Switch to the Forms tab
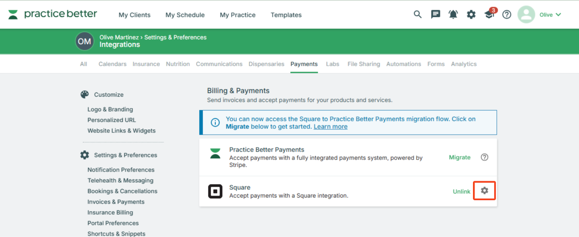The height and width of the screenshot is (237, 579). [x=436, y=64]
